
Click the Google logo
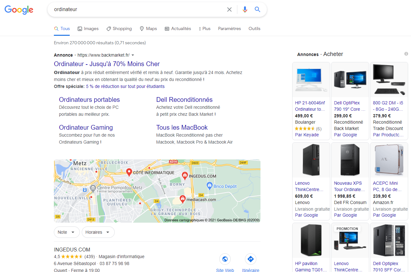click(x=19, y=10)
